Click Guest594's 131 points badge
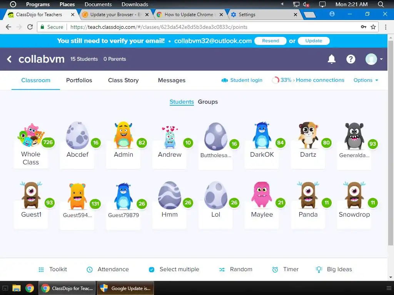394x295 pixels. pos(95,204)
